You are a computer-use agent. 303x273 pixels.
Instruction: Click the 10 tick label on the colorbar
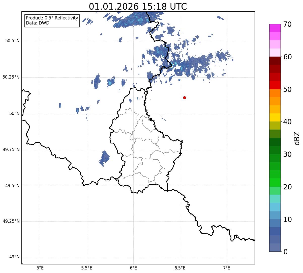[x=287, y=219]
